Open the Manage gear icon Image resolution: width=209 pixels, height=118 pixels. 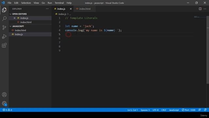click(4, 103)
